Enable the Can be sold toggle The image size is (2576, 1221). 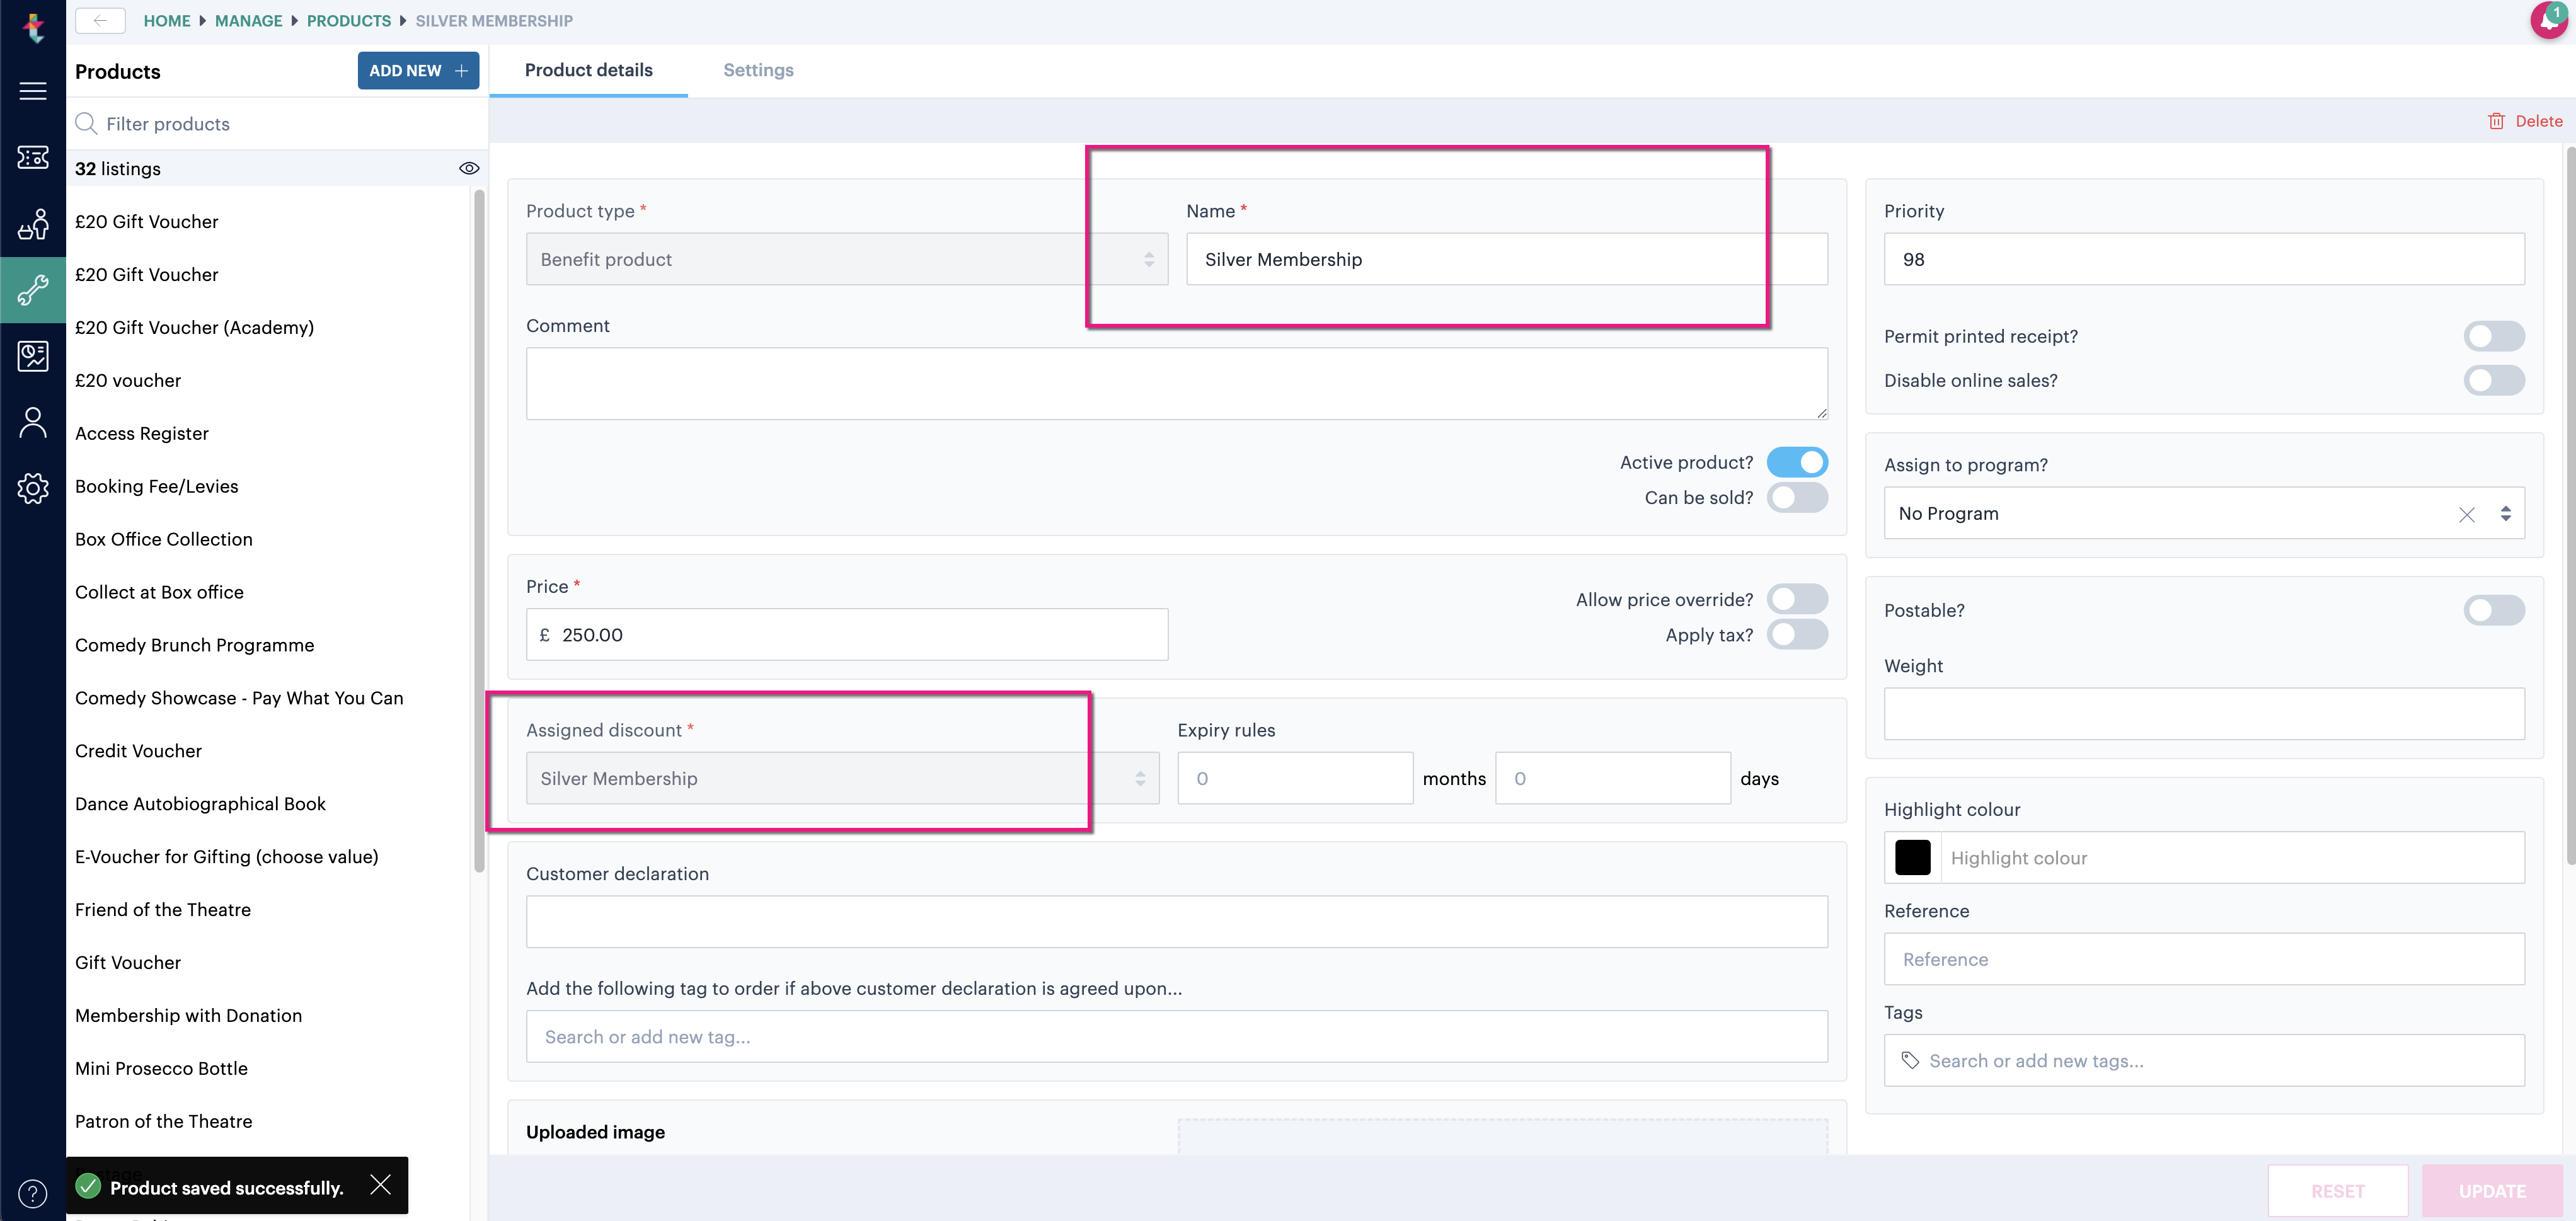1797,497
